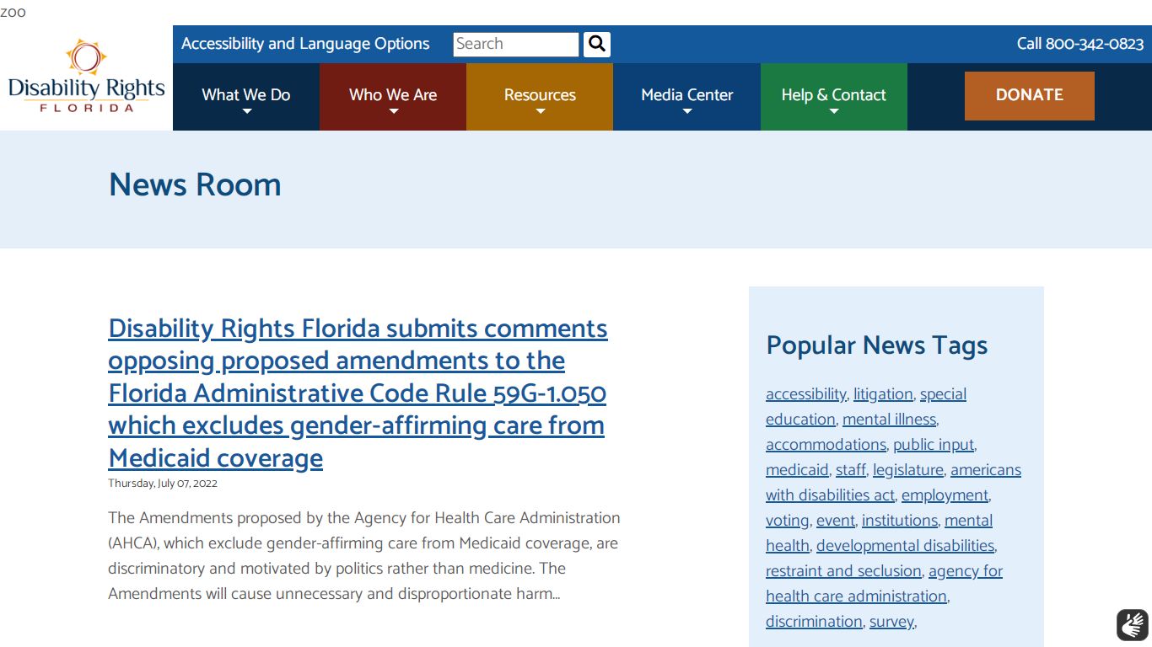Click the Disability Rights Florida logo
Viewport: 1152px width, 647px height.
pos(86,78)
